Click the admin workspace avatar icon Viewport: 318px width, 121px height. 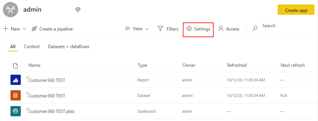click(11, 10)
